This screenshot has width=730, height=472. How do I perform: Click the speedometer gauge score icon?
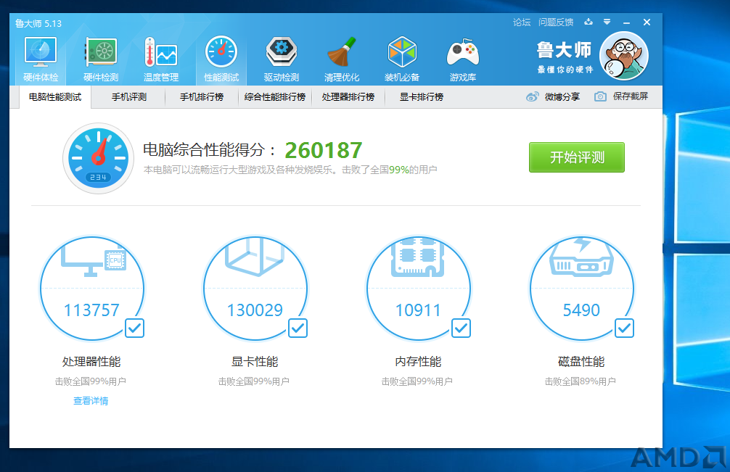[98, 158]
